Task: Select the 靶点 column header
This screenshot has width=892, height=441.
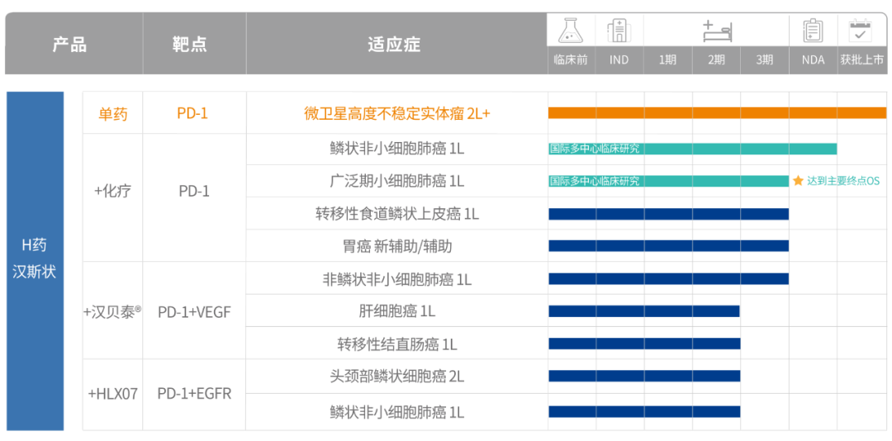Action: [190, 45]
